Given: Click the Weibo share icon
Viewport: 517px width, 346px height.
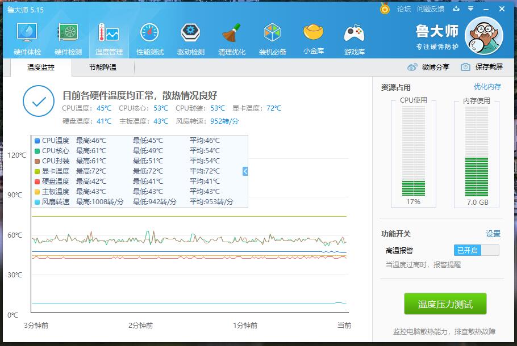Looking at the screenshot, I should 412,67.
